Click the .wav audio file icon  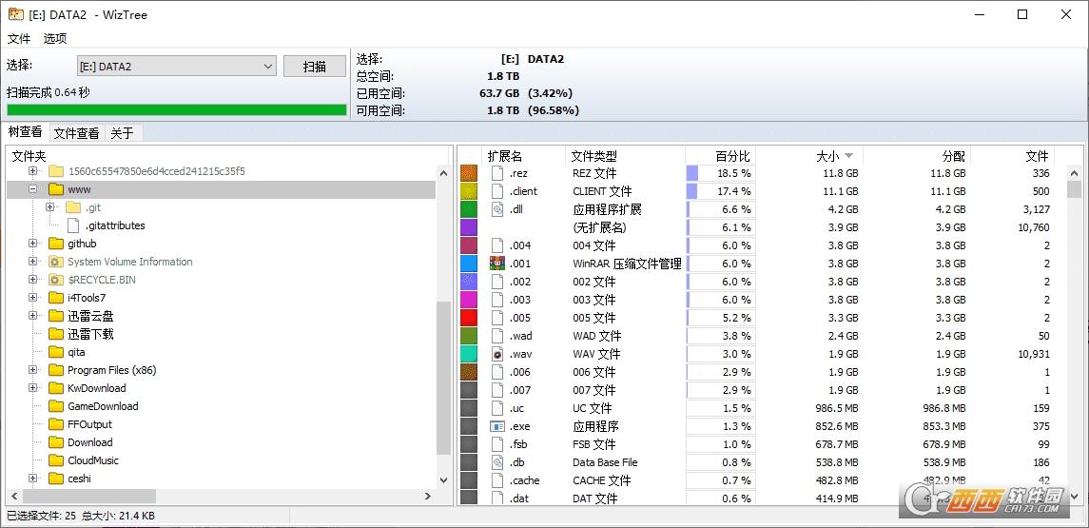click(x=496, y=354)
